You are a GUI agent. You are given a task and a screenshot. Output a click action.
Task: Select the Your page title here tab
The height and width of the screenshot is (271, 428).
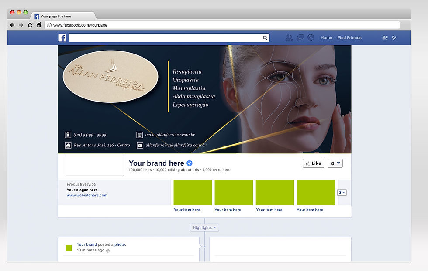[x=63, y=16]
